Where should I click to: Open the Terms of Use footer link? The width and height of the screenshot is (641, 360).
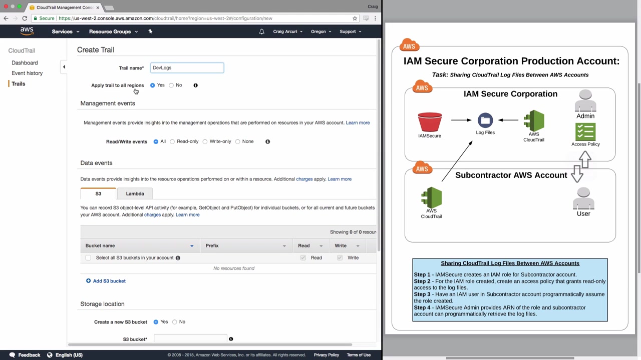click(359, 355)
